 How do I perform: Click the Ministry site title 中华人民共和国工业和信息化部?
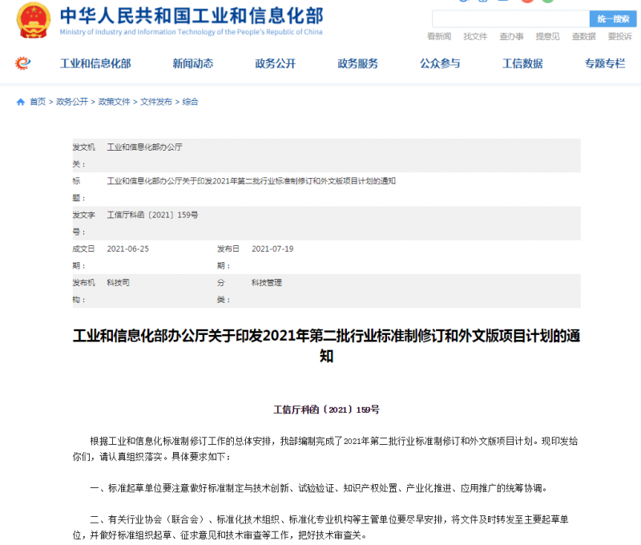[191, 15]
